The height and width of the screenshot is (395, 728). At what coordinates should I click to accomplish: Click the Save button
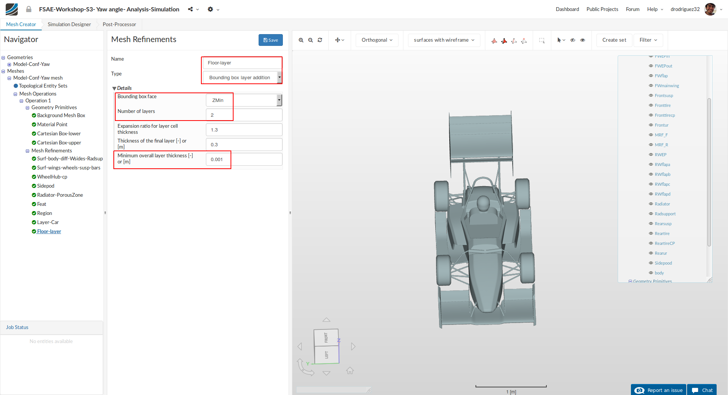270,40
